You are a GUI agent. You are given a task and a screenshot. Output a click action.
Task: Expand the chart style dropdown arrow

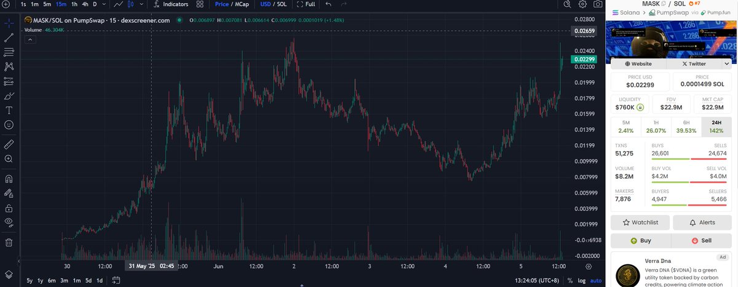coord(141,4)
